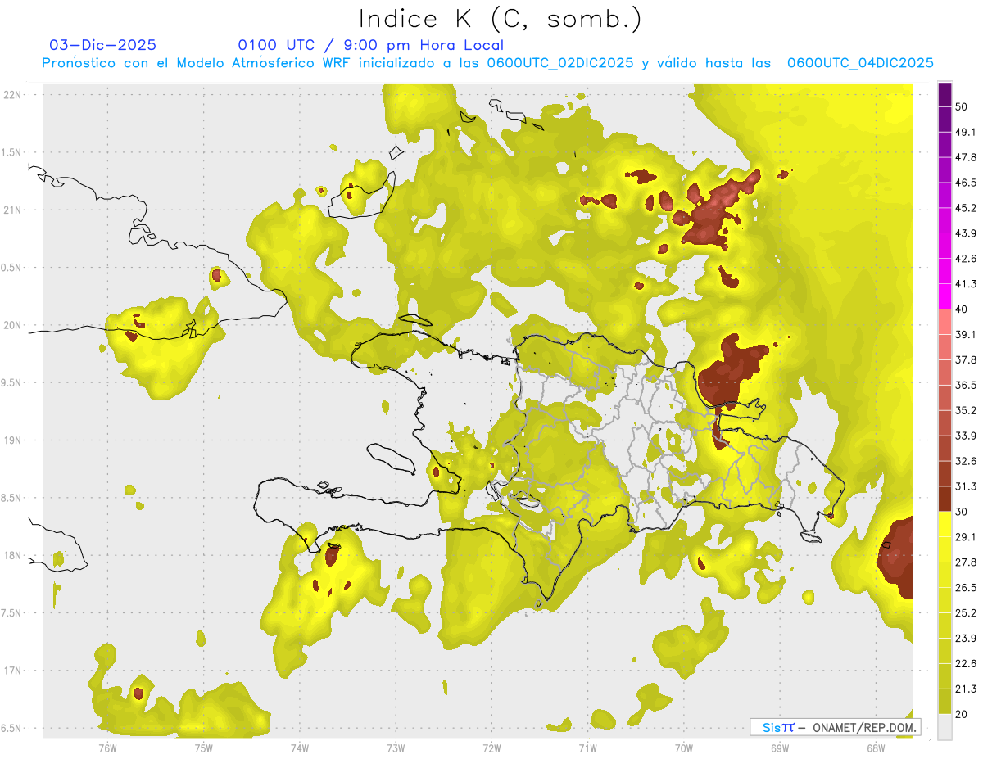Click the legend value "33.9"
Viewport: 983px width, 759px height.
(x=966, y=436)
